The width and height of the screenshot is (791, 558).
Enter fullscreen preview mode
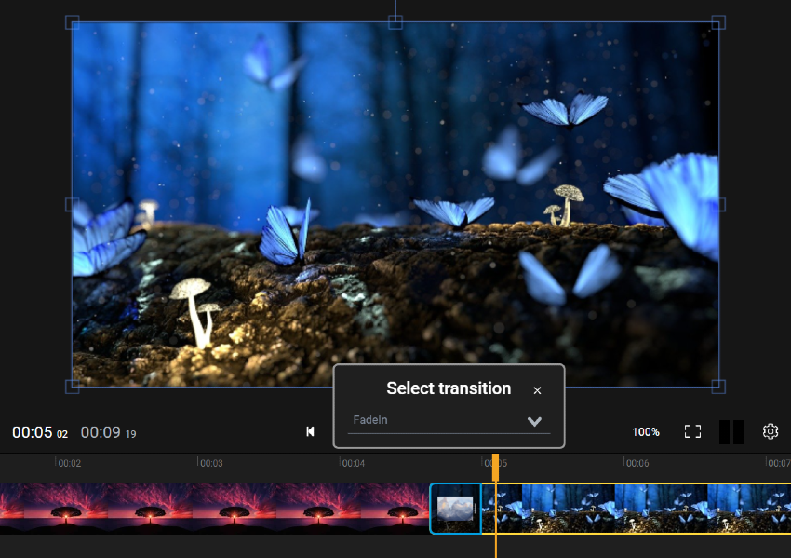point(692,431)
